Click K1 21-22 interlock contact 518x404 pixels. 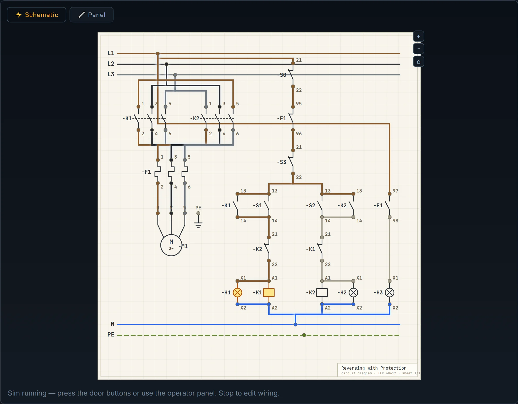pos(320,249)
